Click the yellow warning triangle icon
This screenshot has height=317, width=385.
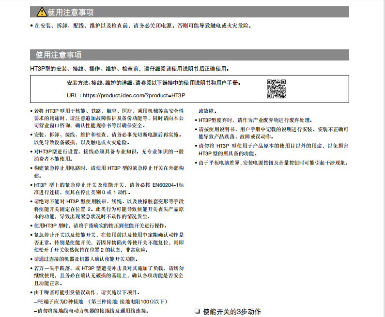(42, 12)
